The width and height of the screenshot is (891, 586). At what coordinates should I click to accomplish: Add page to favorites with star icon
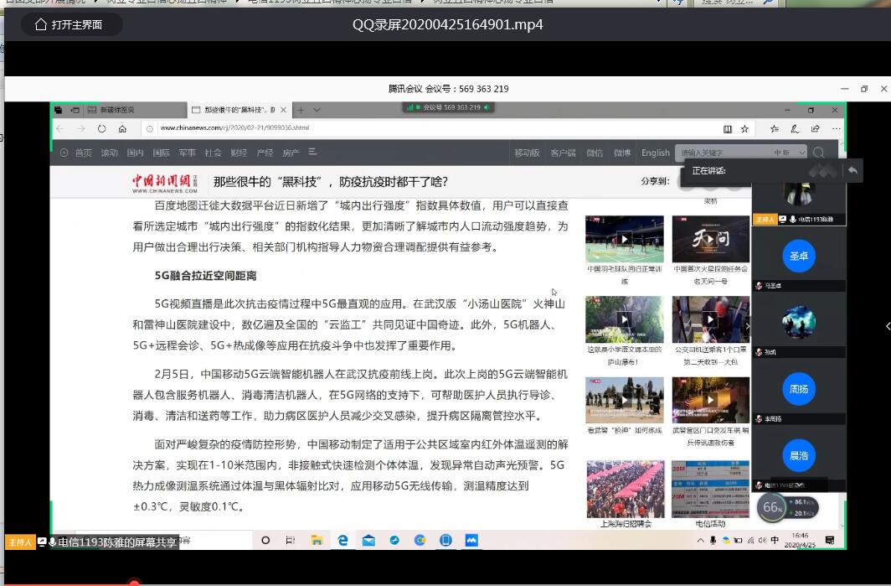tap(744, 128)
